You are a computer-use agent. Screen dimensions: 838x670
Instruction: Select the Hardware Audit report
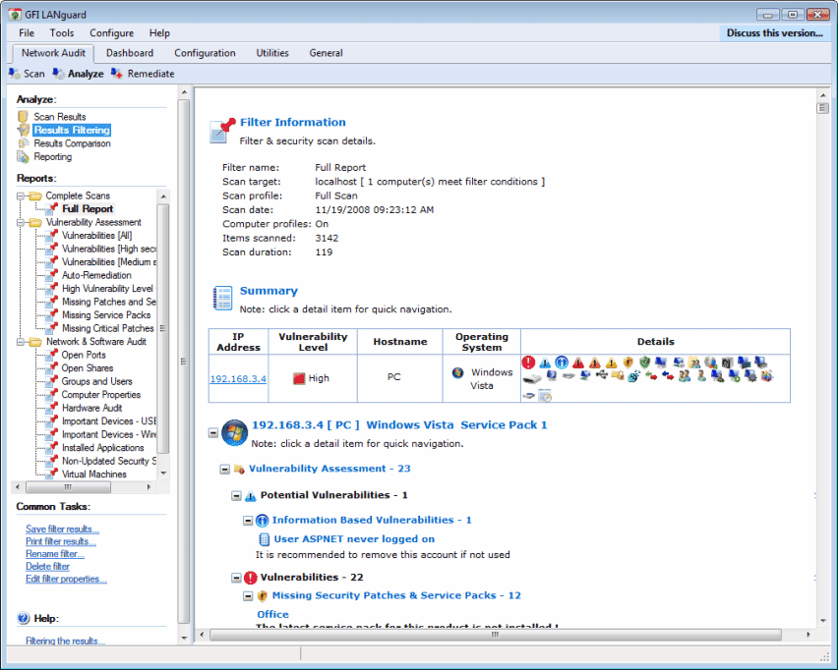(x=91, y=408)
